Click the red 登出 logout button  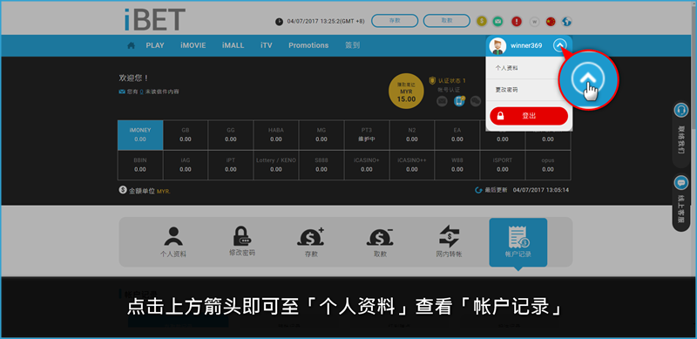pyautogui.click(x=529, y=116)
